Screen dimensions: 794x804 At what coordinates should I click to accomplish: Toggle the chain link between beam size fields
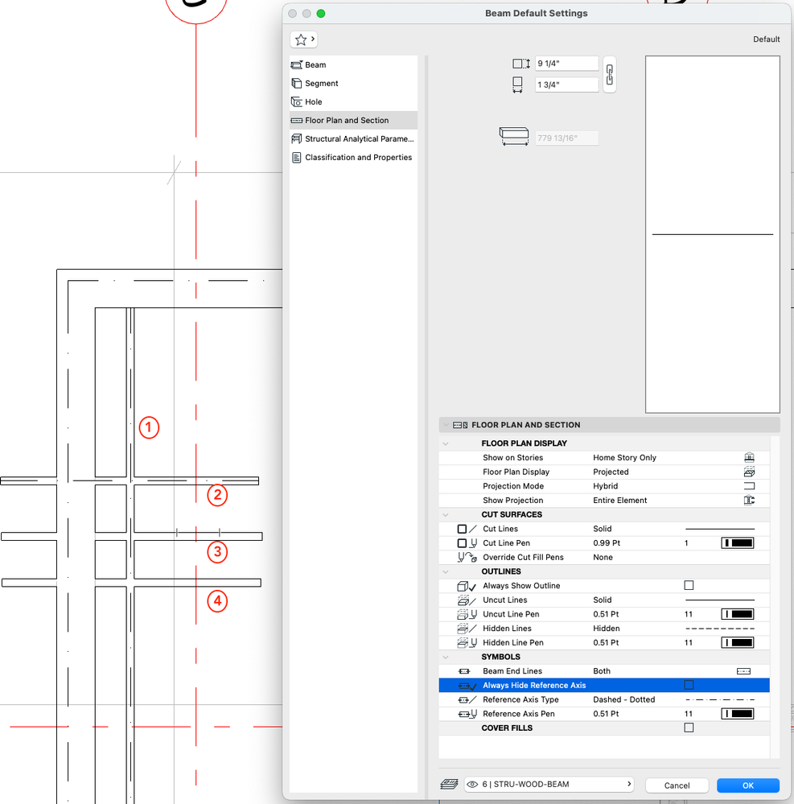(x=609, y=74)
